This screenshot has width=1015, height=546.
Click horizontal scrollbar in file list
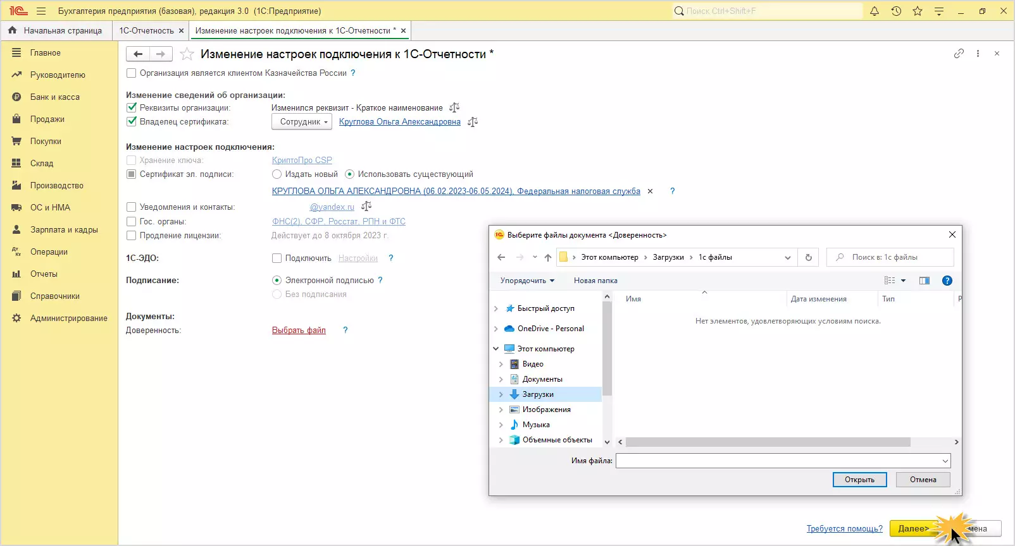coord(768,442)
